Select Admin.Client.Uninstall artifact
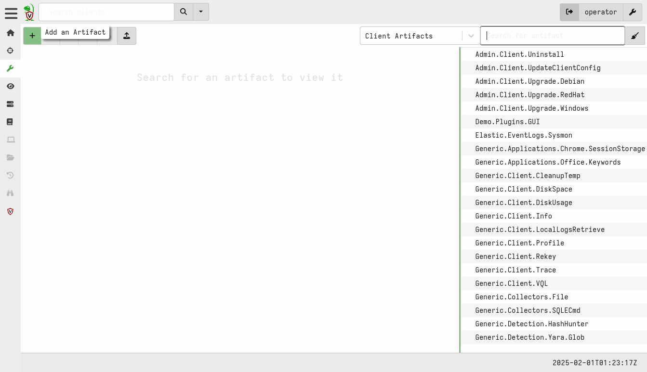This screenshot has width=647, height=372. pos(554,54)
